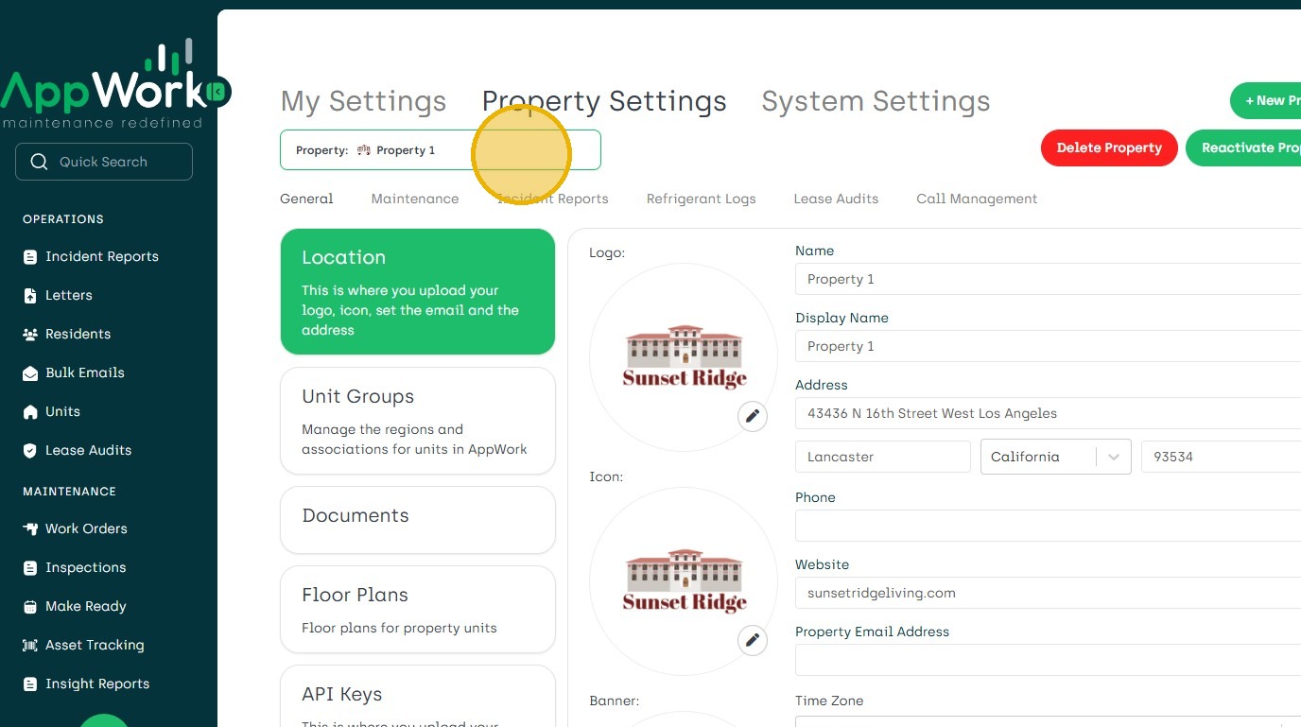Edit the Logo with pencil icon

[x=753, y=416]
